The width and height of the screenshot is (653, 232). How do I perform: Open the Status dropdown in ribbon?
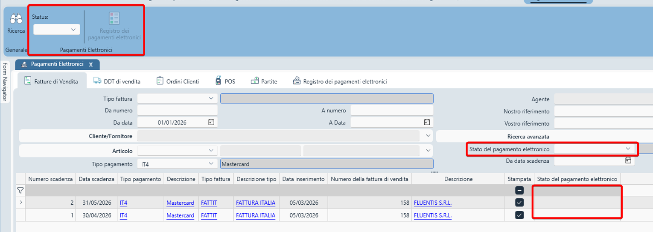pos(57,29)
